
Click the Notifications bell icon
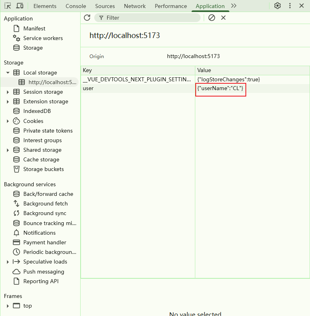[16, 233]
